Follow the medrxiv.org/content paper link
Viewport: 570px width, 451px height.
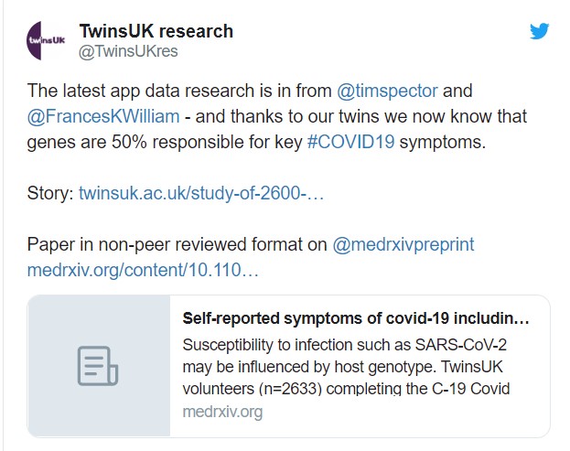tap(143, 272)
